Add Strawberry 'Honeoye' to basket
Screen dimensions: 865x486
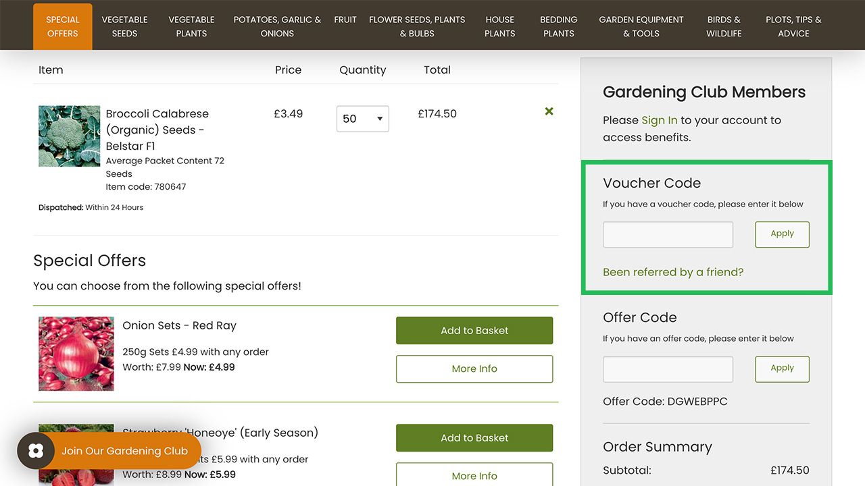tap(474, 438)
